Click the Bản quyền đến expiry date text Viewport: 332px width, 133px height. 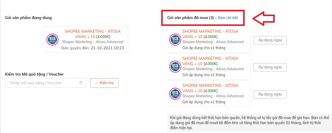[x=92, y=48]
